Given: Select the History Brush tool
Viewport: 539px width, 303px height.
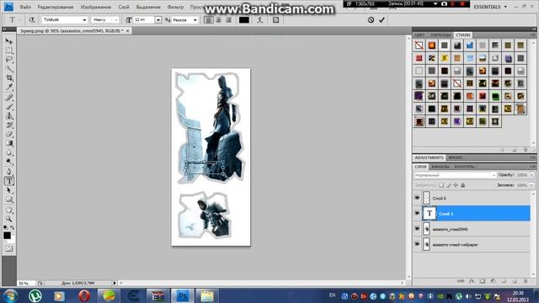Looking at the screenshot, I should tap(9, 125).
